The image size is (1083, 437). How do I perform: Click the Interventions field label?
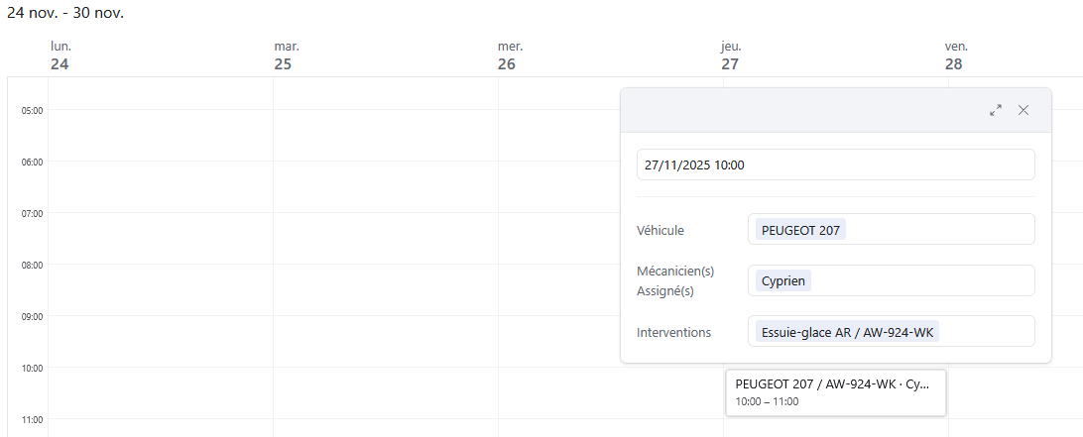point(673,332)
